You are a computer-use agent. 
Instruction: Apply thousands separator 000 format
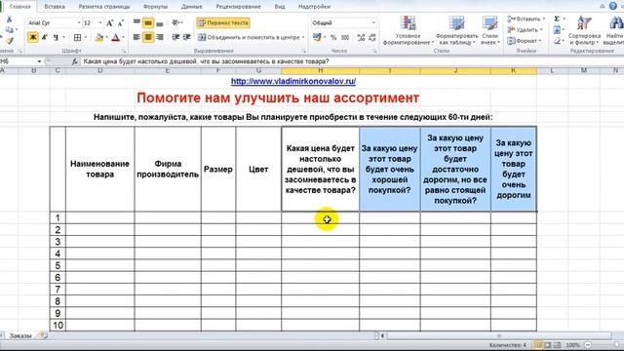[345, 37]
